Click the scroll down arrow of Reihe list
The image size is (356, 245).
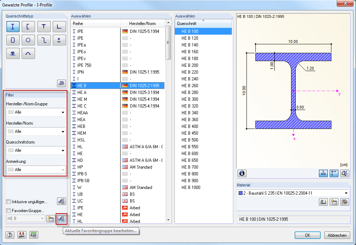pyautogui.click(x=168, y=220)
